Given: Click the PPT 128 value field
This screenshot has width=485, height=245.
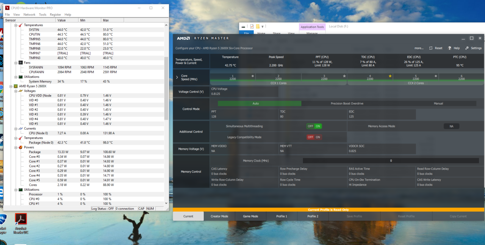Looking at the screenshot, I should point(244,114).
